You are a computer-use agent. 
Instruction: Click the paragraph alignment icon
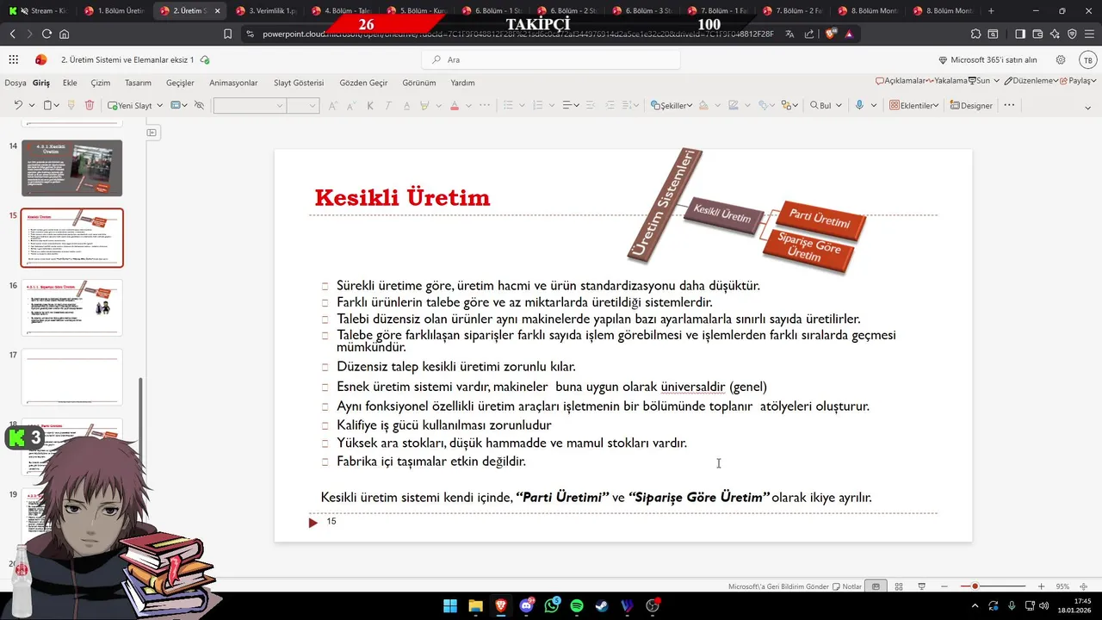567,105
